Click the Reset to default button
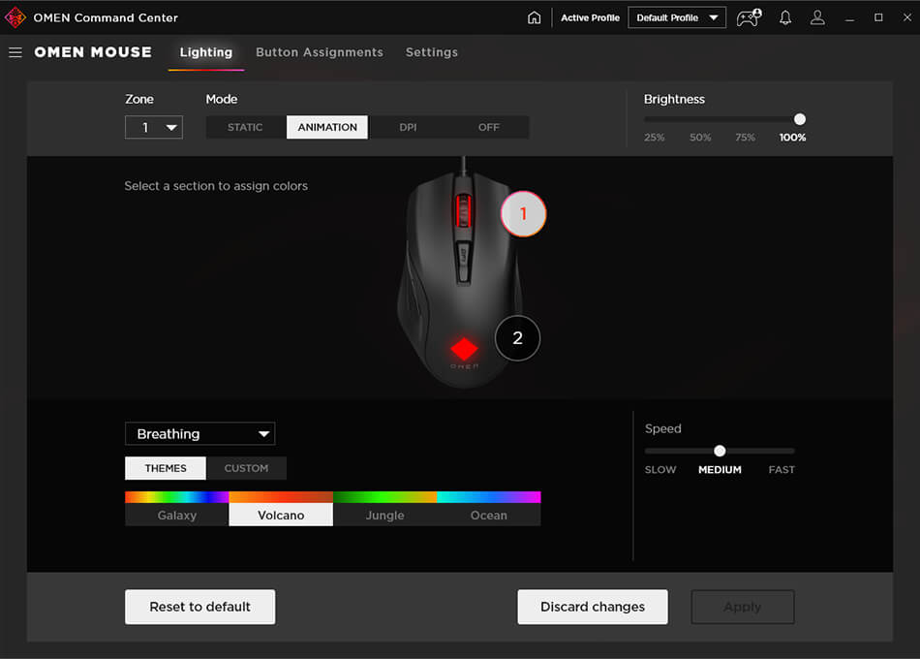 coord(199,607)
